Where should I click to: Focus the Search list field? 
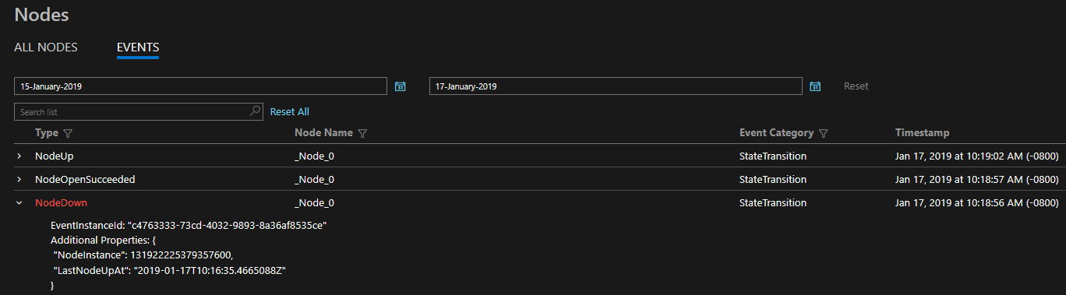[139, 112]
